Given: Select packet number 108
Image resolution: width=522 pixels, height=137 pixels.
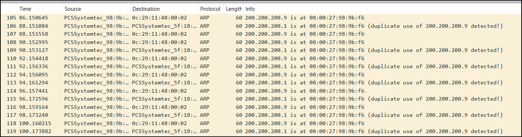Looking at the screenshot, I should coord(261,42).
